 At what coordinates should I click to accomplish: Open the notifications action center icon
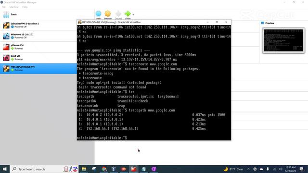pos(302,169)
